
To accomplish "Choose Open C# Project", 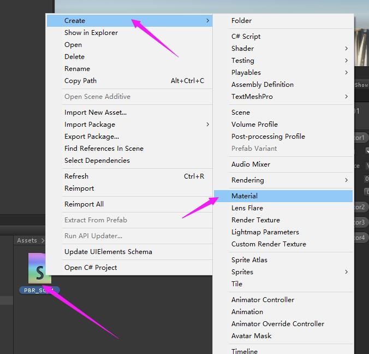I will point(91,268).
